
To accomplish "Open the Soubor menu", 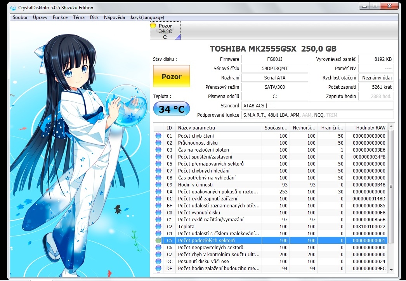I will pyautogui.click(x=20, y=17).
